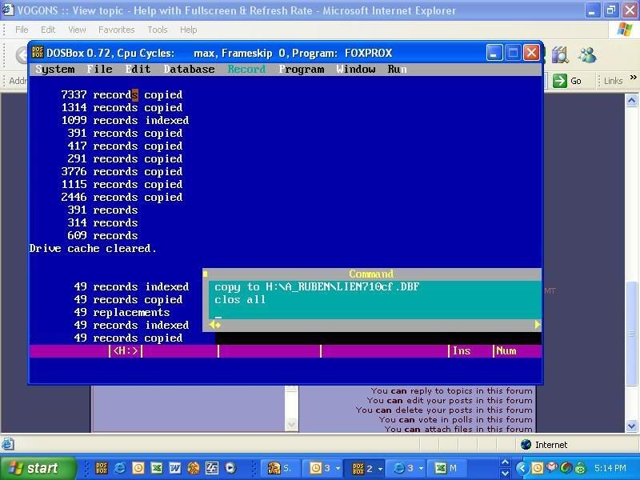Open the Internet Explorer taskbar group
640x480 pixels.
(x=405, y=468)
